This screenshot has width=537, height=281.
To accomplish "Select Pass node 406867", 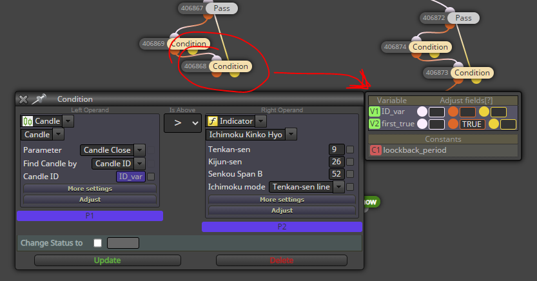I will [x=222, y=8].
